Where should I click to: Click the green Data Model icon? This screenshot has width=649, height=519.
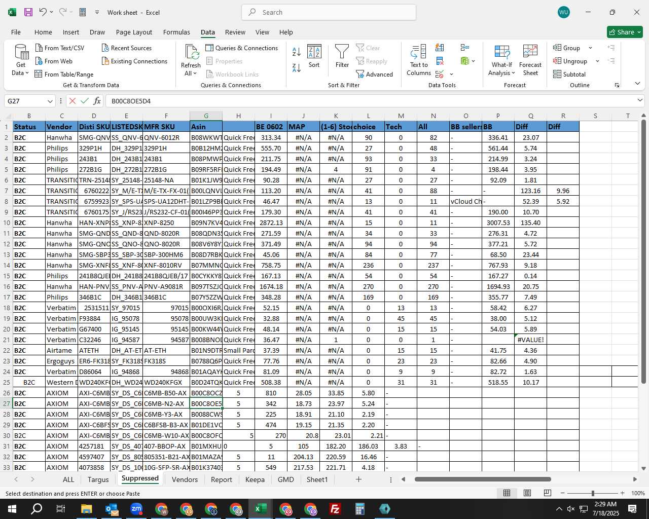coord(465,61)
